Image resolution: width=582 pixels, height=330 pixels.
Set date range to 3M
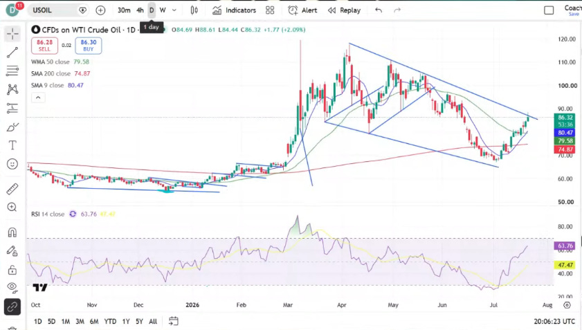(x=80, y=322)
